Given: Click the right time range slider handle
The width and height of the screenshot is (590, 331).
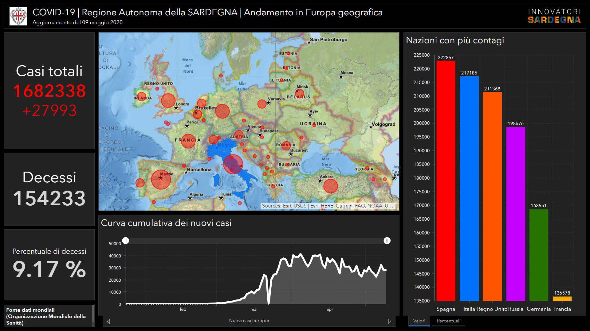Looking at the screenshot, I should (387, 241).
